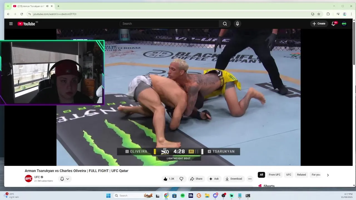Open the YouTube notifications bell
This screenshot has height=200, width=356.
[x=333, y=24]
